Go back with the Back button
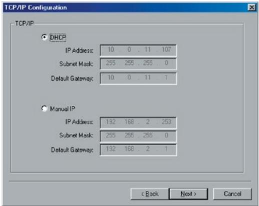This screenshot has width=259, height=206. coord(150,194)
